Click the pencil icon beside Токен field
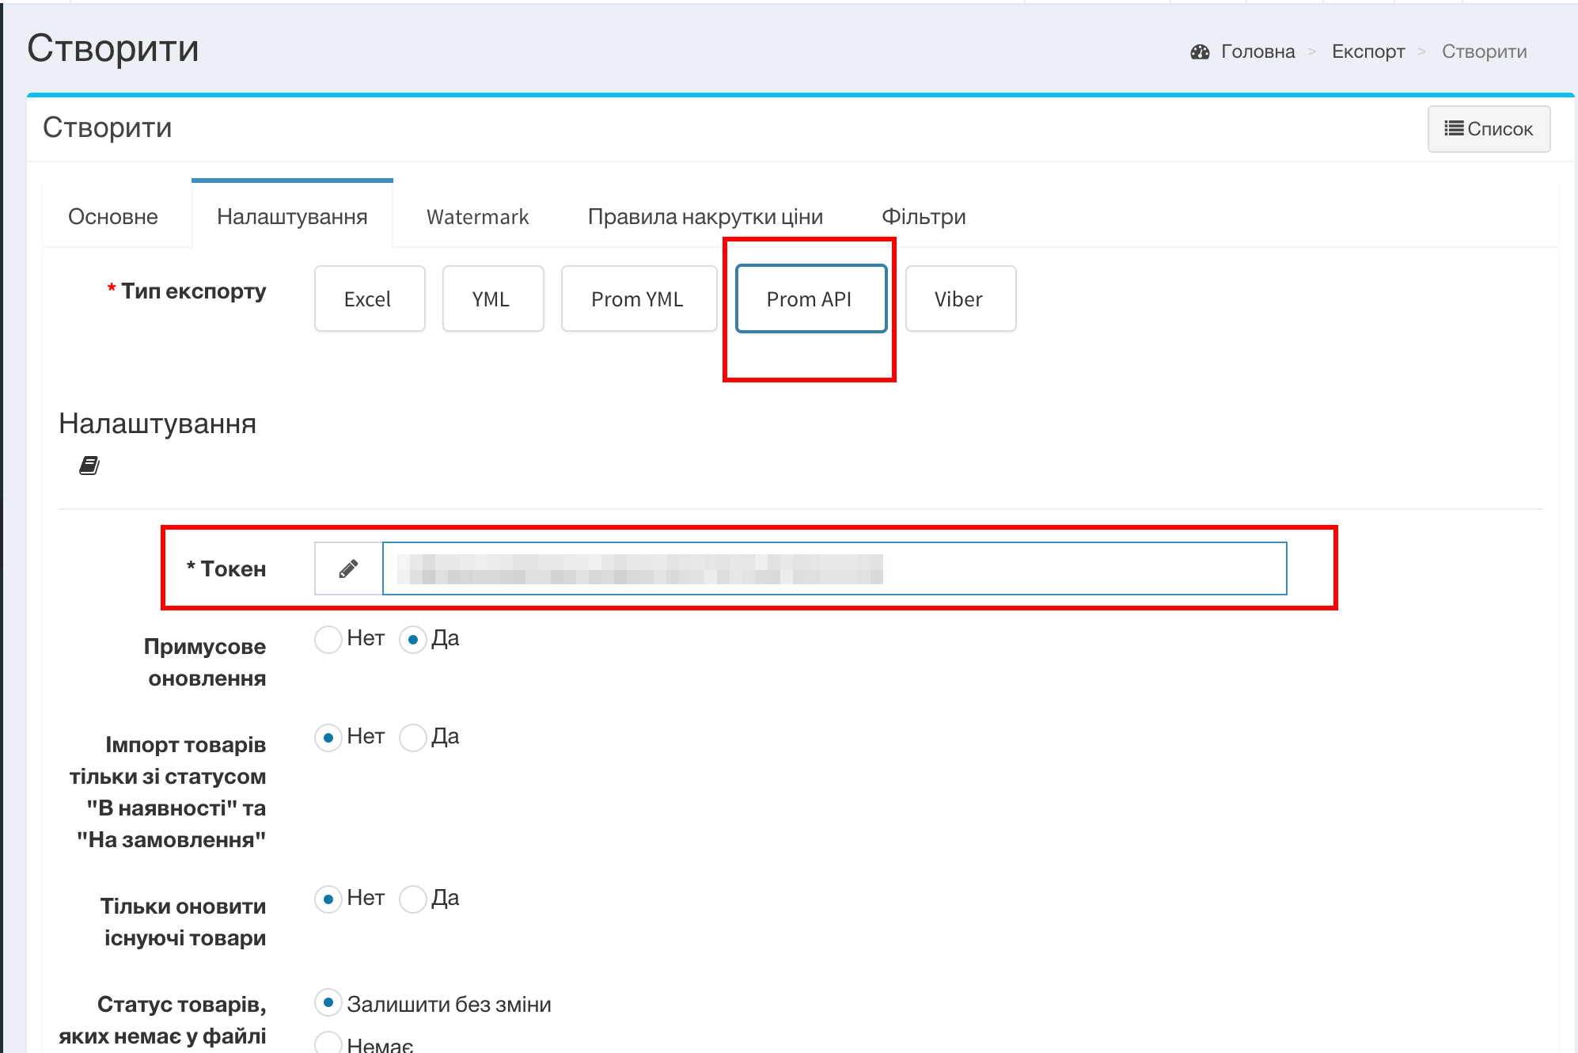Screen dimensions: 1578x1053 (x=348, y=568)
